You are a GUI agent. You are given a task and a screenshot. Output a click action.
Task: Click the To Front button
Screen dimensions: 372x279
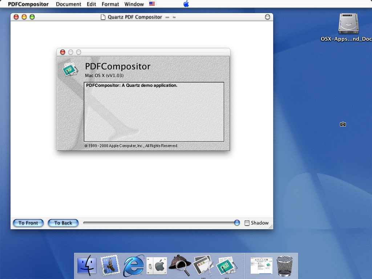(28, 223)
